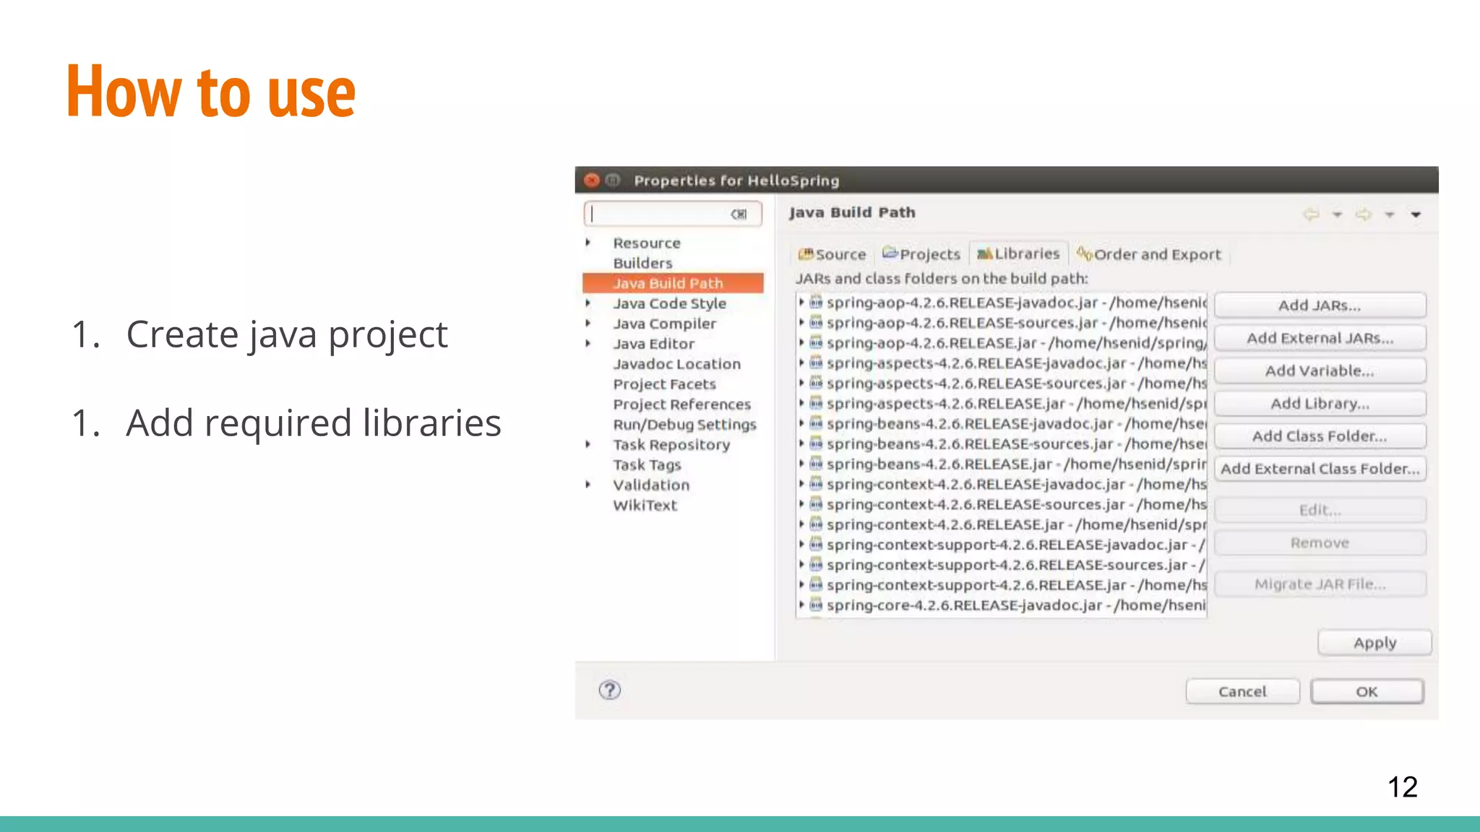1480x832 pixels.
Task: Click the Add Library button
Action: [1320, 404]
